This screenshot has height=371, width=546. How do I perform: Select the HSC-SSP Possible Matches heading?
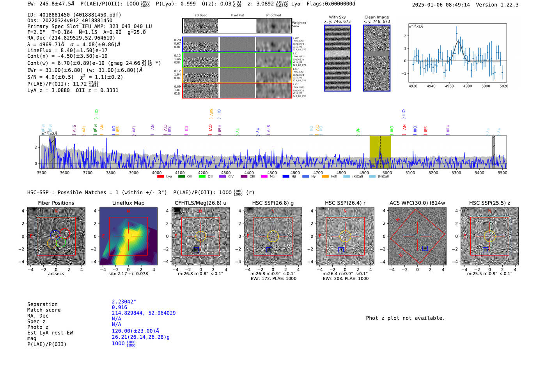[x=97, y=193]
